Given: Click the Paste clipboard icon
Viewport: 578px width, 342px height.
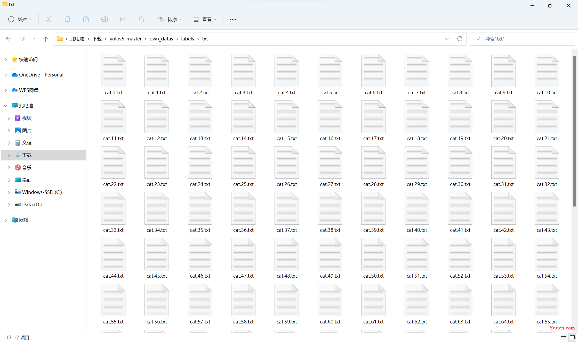Looking at the screenshot, I should [x=86, y=19].
